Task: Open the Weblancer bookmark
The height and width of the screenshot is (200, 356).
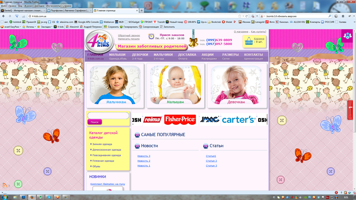Action: [x=107, y=22]
